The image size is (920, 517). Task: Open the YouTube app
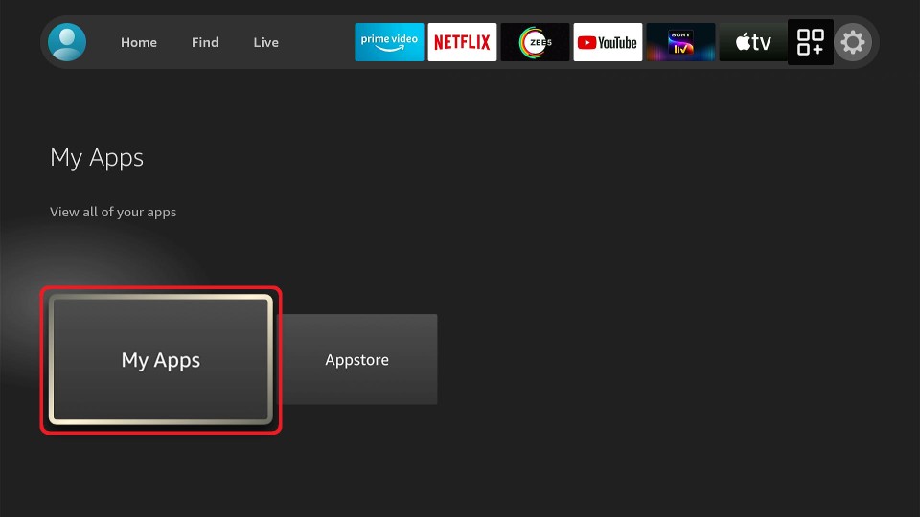point(608,42)
